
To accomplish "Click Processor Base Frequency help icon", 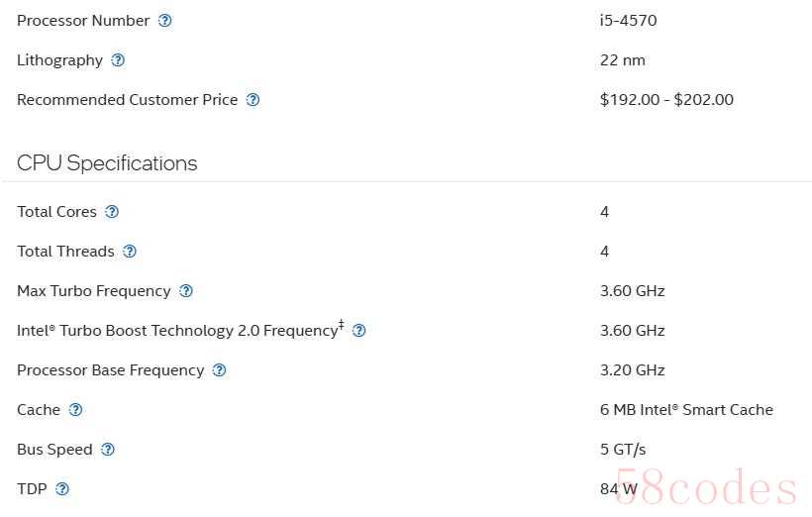I will pos(220,370).
